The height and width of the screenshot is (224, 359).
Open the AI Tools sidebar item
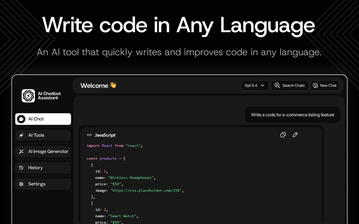coord(43,135)
